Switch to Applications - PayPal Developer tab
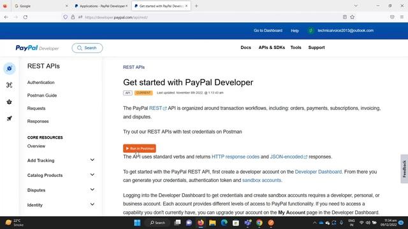The image size is (408, 229). (101, 6)
